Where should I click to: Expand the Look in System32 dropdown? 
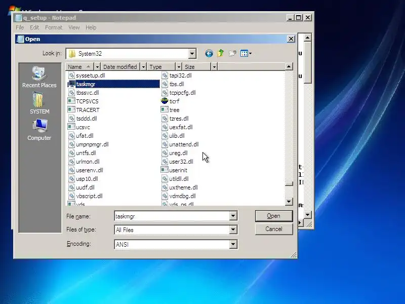pyautogui.click(x=192, y=54)
